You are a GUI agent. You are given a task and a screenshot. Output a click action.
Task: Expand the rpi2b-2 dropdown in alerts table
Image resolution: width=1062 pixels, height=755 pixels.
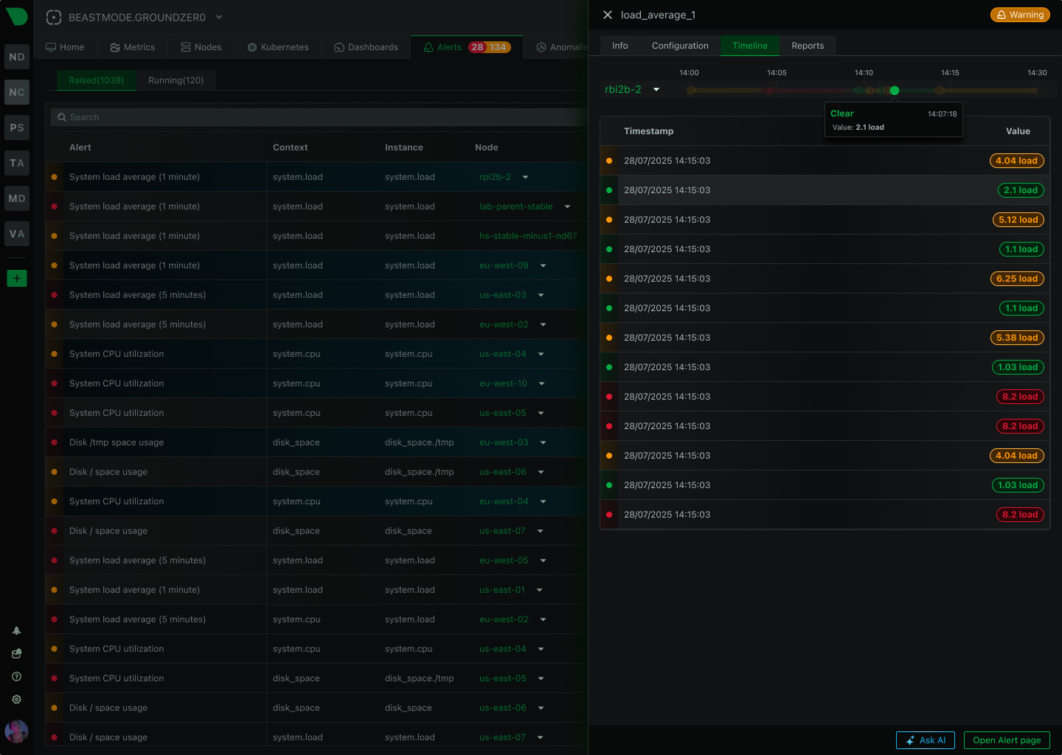tap(525, 177)
